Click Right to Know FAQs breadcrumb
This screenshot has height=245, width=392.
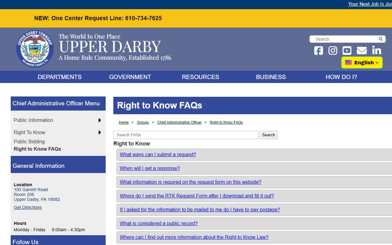coord(226,123)
